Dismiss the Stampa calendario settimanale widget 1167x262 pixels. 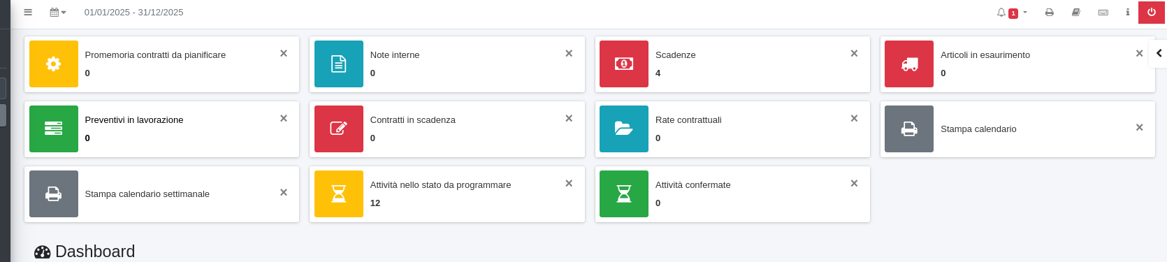pos(284,192)
